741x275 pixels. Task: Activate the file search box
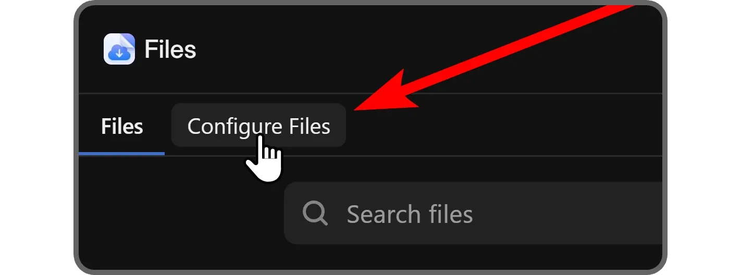(473, 213)
